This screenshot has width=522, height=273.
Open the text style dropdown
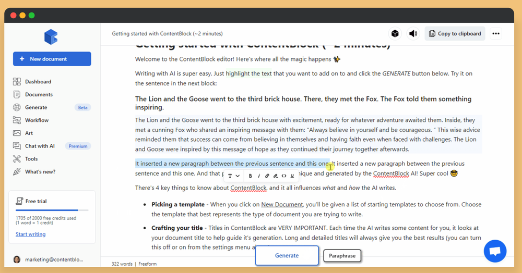[x=234, y=176]
